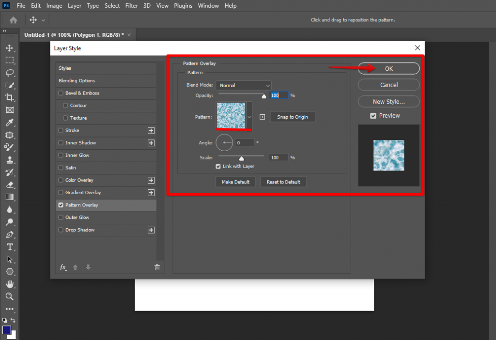Select the Eyedropper tool
This screenshot has width=496, height=340.
[x=10, y=123]
